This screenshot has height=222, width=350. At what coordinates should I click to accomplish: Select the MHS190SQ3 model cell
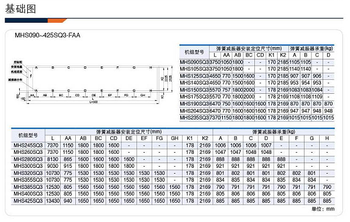coord(194,104)
